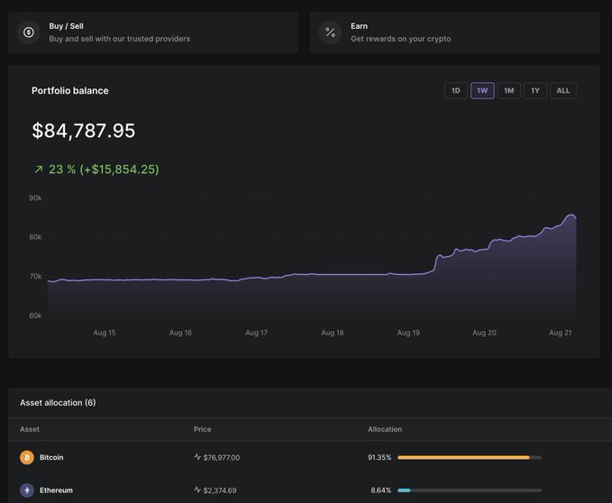Click the Portfolio balance heading
Image resolution: width=612 pixels, height=503 pixels.
(70, 90)
